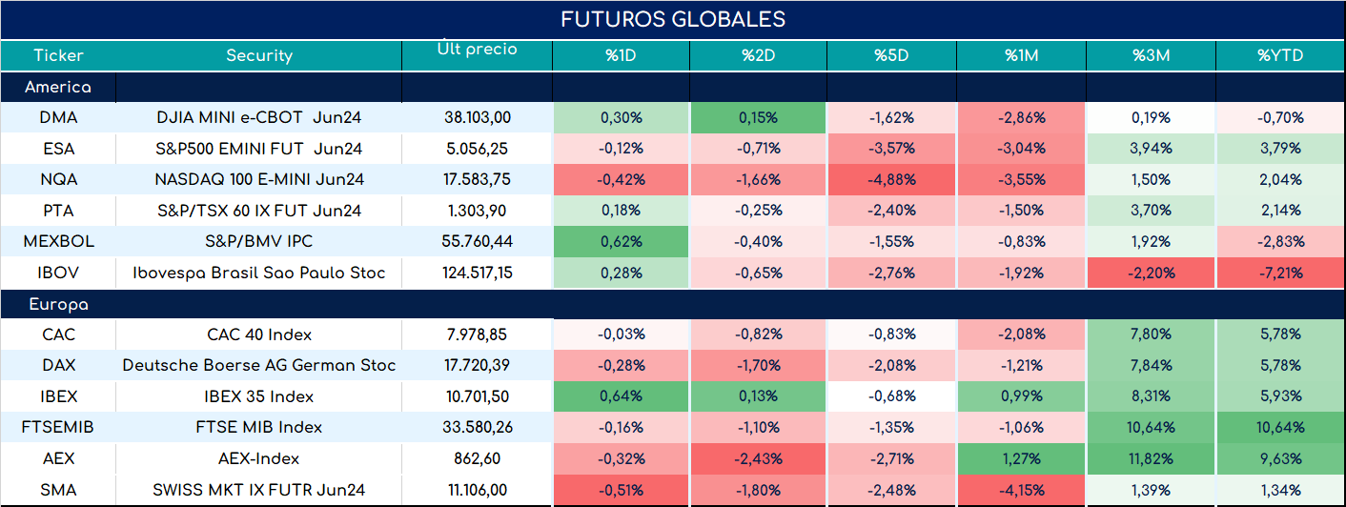Select the Ticker column header
Screen dimensions: 1346x507
(58, 55)
